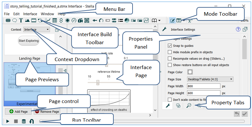Click the Graph tool in build toolbar
252x127 pixels.
48,20
